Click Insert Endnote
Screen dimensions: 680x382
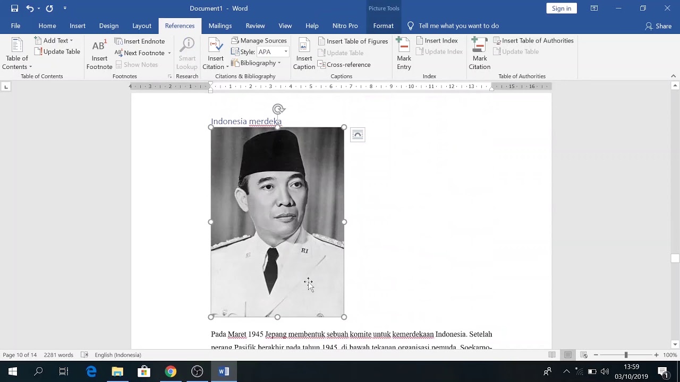click(x=140, y=41)
